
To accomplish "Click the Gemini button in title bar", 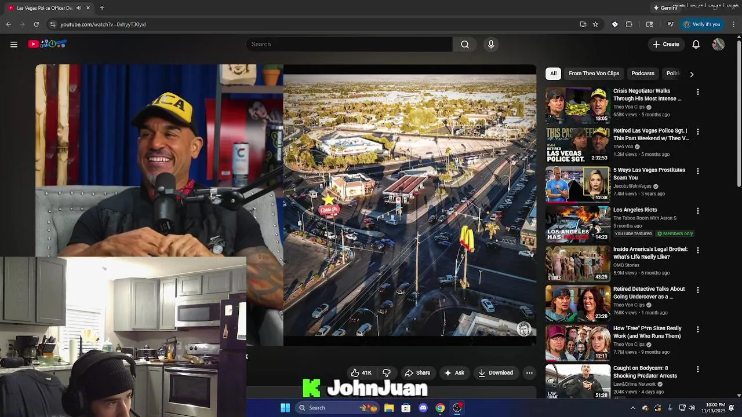I will (x=665, y=8).
